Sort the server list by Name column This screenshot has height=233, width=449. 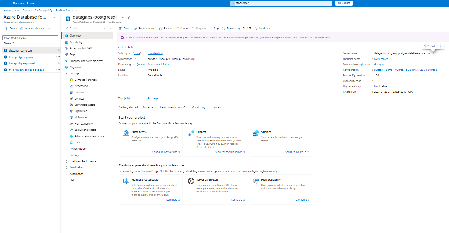coord(9,43)
